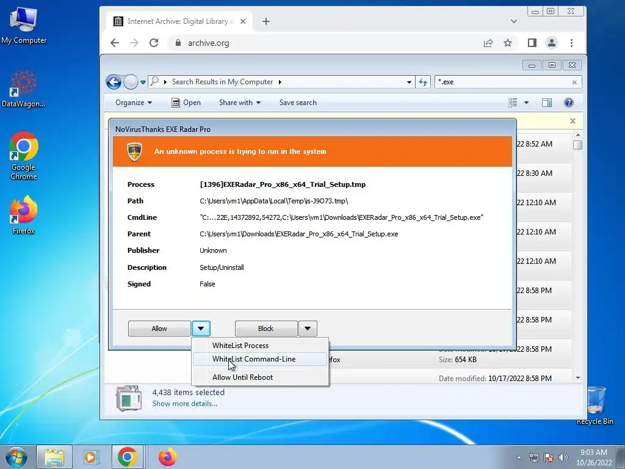Close the Internet Archive tab
The image size is (625, 469).
(x=243, y=21)
